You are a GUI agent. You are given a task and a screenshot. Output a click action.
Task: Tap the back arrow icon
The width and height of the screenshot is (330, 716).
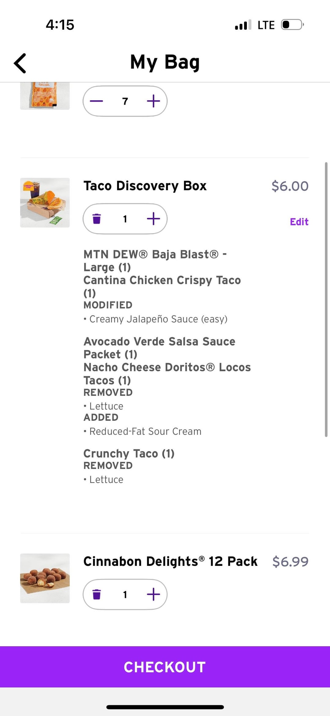(x=20, y=63)
